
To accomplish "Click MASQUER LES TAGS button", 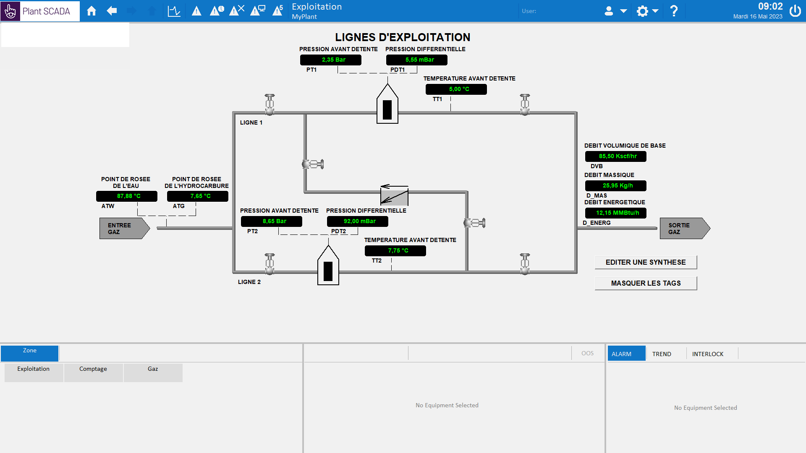I will [x=646, y=283].
